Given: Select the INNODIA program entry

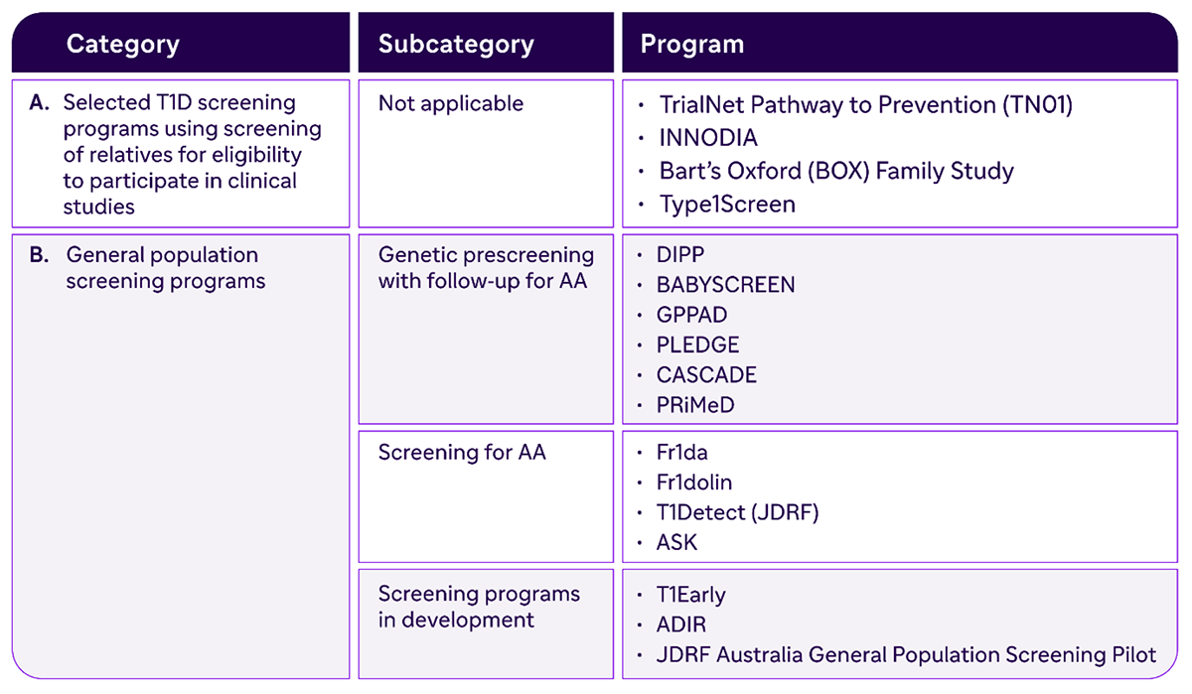Looking at the screenshot, I should pyautogui.click(x=708, y=138).
